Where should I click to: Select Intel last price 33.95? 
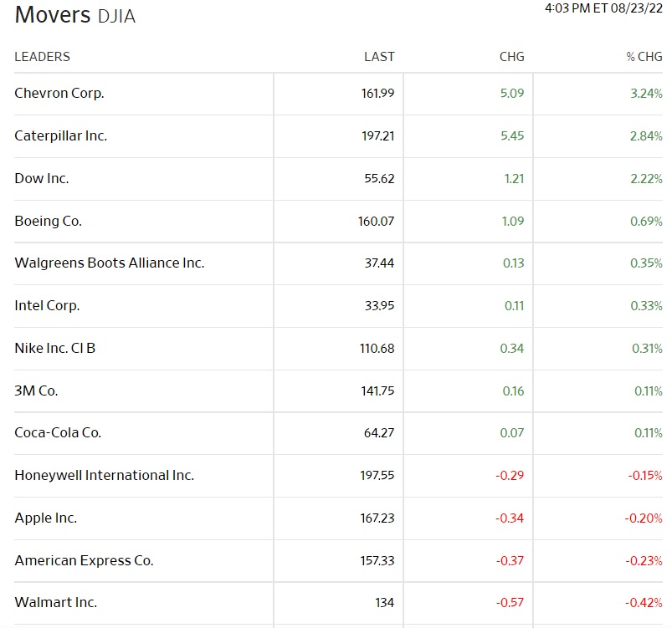tap(379, 305)
